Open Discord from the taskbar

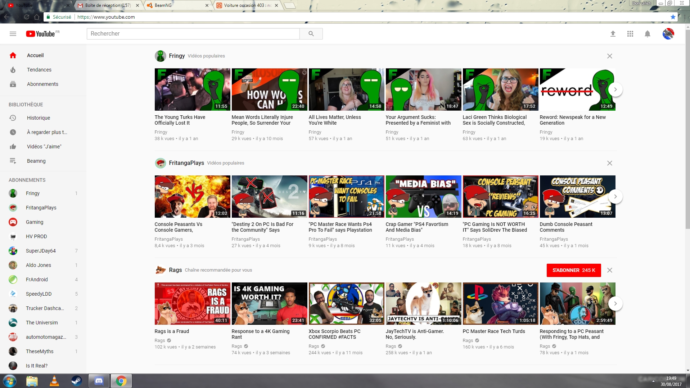[x=99, y=381]
